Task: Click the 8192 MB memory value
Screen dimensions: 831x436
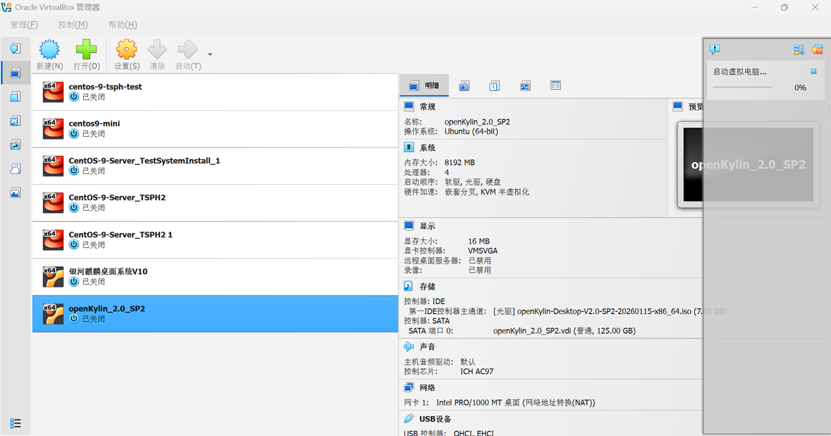Action: (460, 163)
